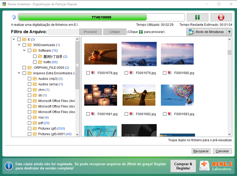The image size is (237, 176).
Task: Stop the scan with the red hand button
Action: pyautogui.click(x=221, y=17)
